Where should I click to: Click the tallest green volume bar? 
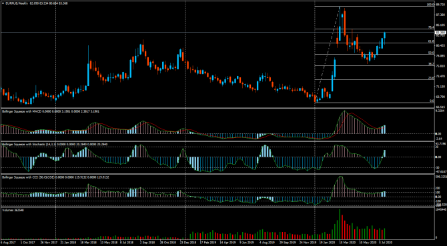340,224
